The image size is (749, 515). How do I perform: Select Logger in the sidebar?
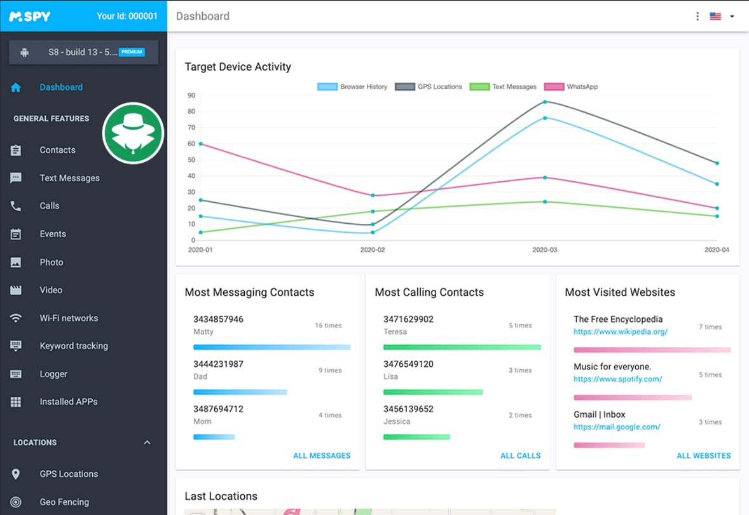(53, 374)
